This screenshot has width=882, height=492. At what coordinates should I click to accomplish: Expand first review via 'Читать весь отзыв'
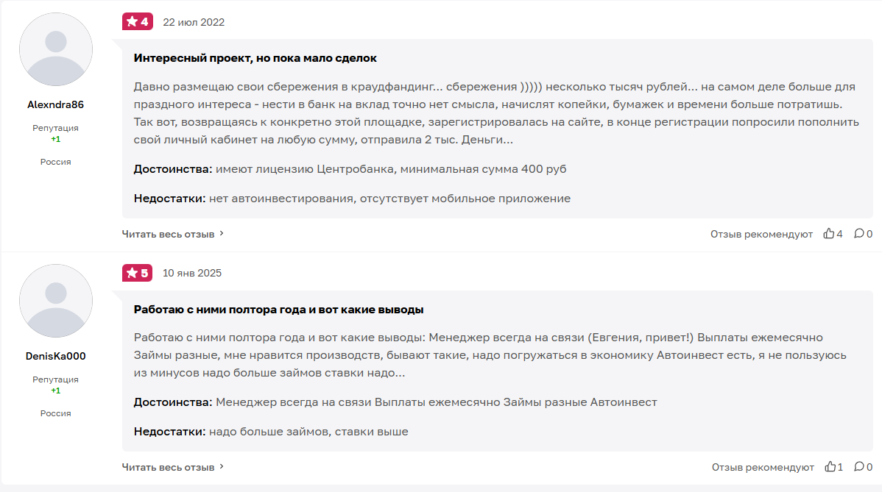point(172,234)
